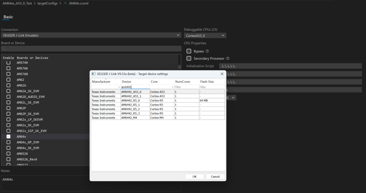This screenshot has height=193, width=366.
Task: Select the AM6442_M4 device row
Action: click(158, 118)
